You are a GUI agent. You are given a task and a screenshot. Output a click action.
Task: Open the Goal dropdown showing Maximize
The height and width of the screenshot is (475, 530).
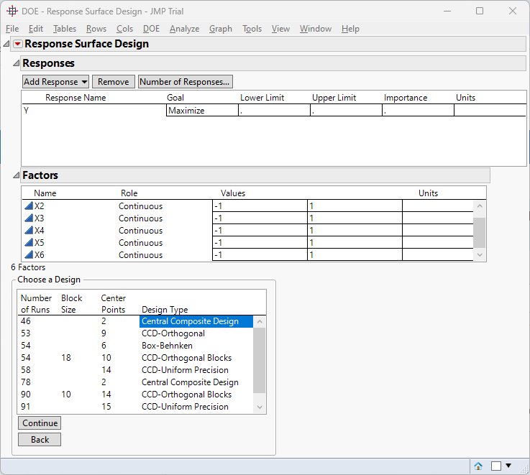pos(202,111)
